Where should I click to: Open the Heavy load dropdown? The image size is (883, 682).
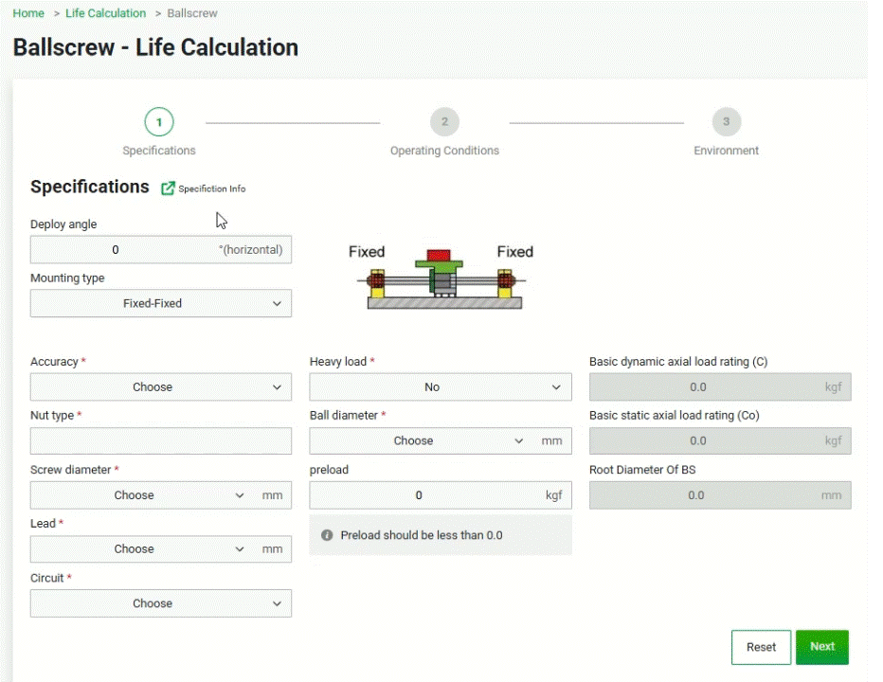pos(440,386)
